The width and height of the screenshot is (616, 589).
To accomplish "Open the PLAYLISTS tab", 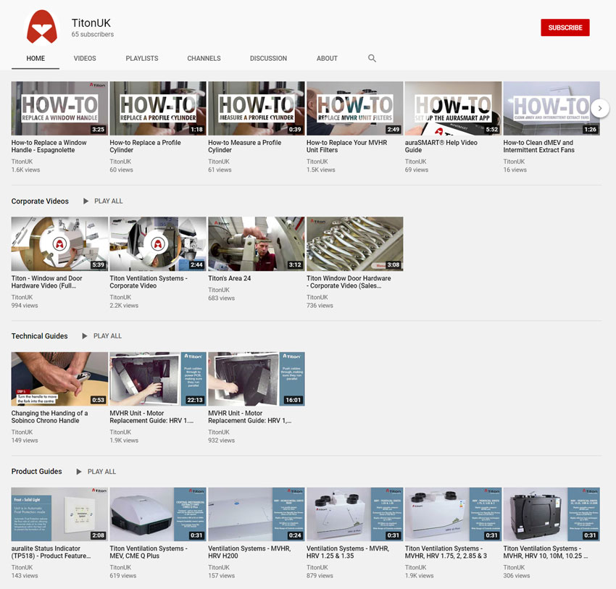I will 141,58.
